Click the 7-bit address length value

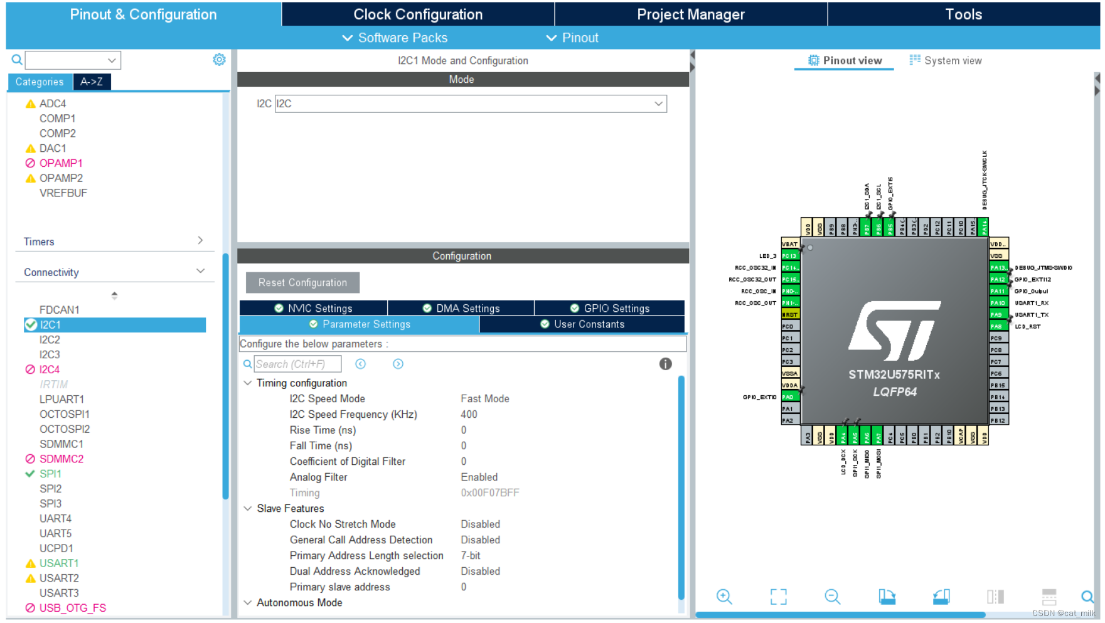(x=470, y=555)
